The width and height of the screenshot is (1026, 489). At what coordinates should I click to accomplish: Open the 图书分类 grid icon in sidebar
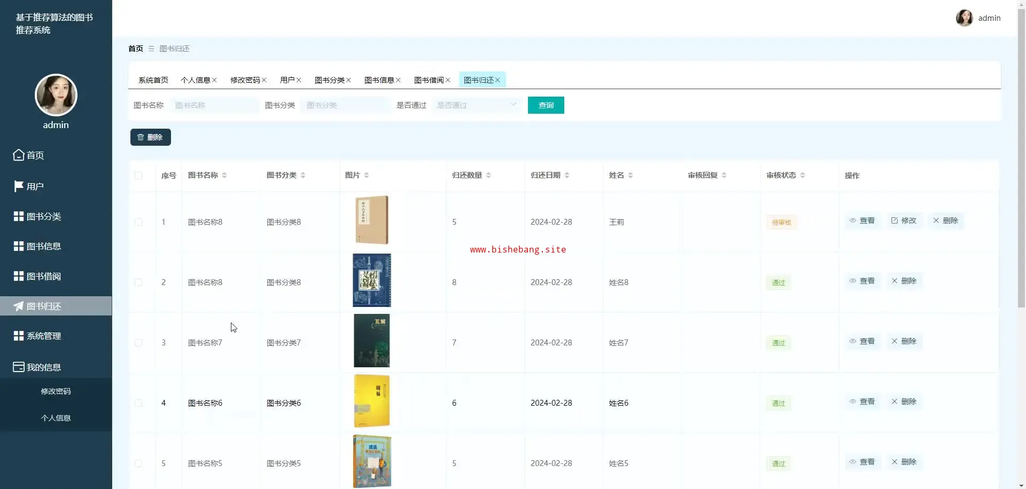point(19,216)
